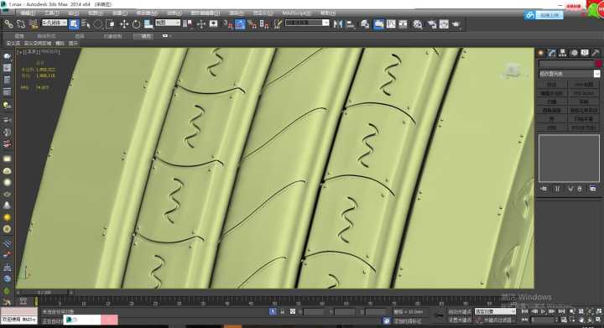Open the Schematic View
This screenshot has height=328, width=604.
(x=403, y=24)
